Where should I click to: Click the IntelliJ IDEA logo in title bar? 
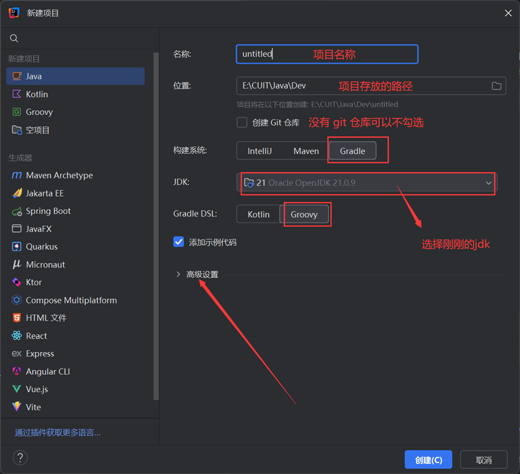tap(14, 13)
